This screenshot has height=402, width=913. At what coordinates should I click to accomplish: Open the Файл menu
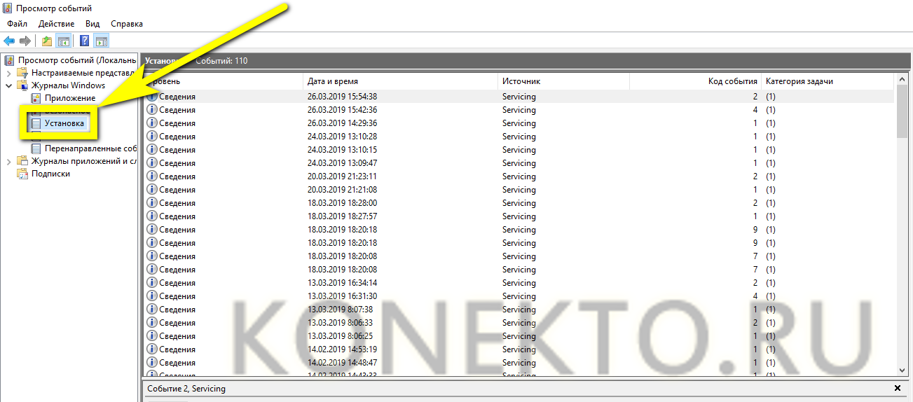18,24
